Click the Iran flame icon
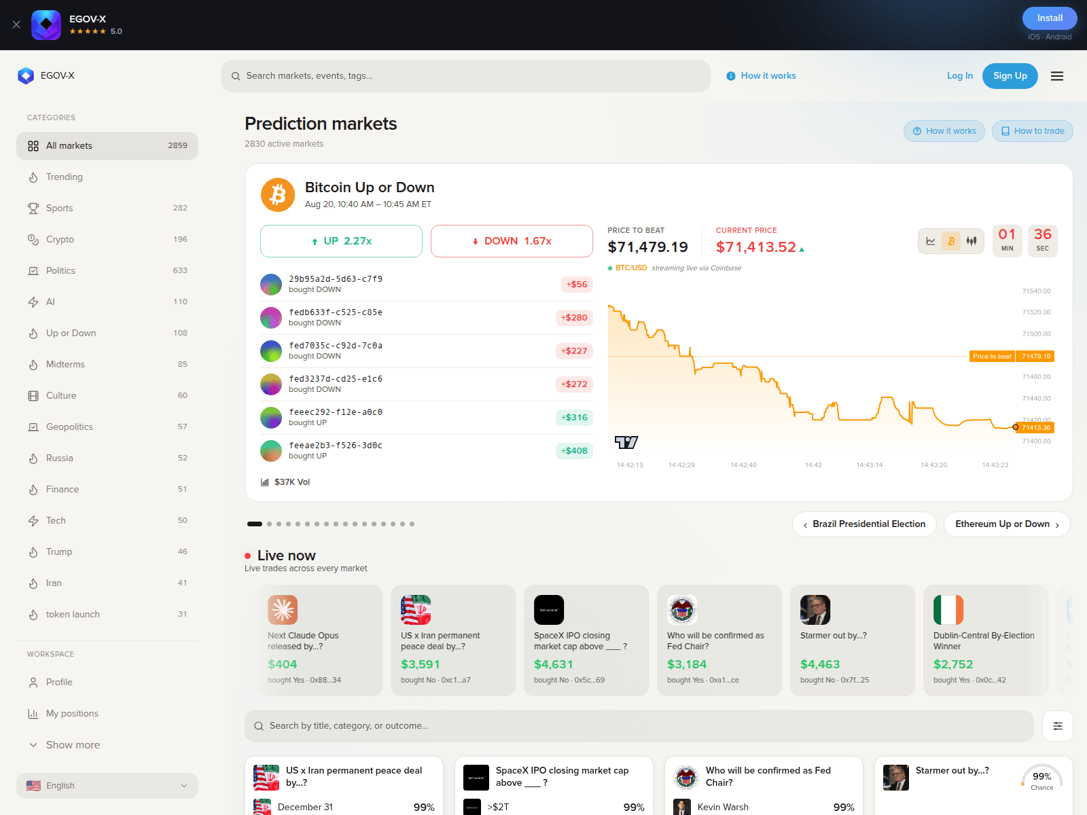1087x815 pixels. pos(33,583)
